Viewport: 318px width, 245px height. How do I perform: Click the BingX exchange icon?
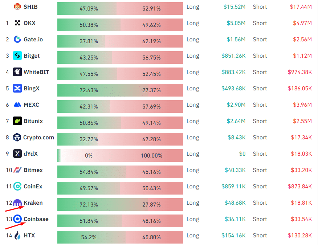pyautogui.click(x=17, y=88)
